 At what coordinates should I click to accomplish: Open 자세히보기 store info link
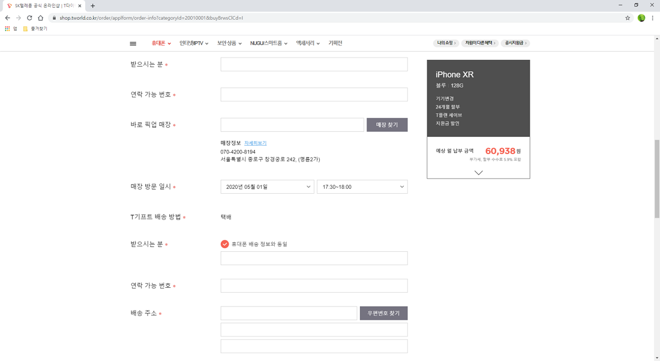point(256,143)
